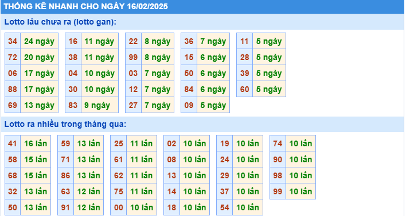The image size is (406, 216).
Task: Click number 41 in the frequent lotto table
Action: [x=13, y=143]
